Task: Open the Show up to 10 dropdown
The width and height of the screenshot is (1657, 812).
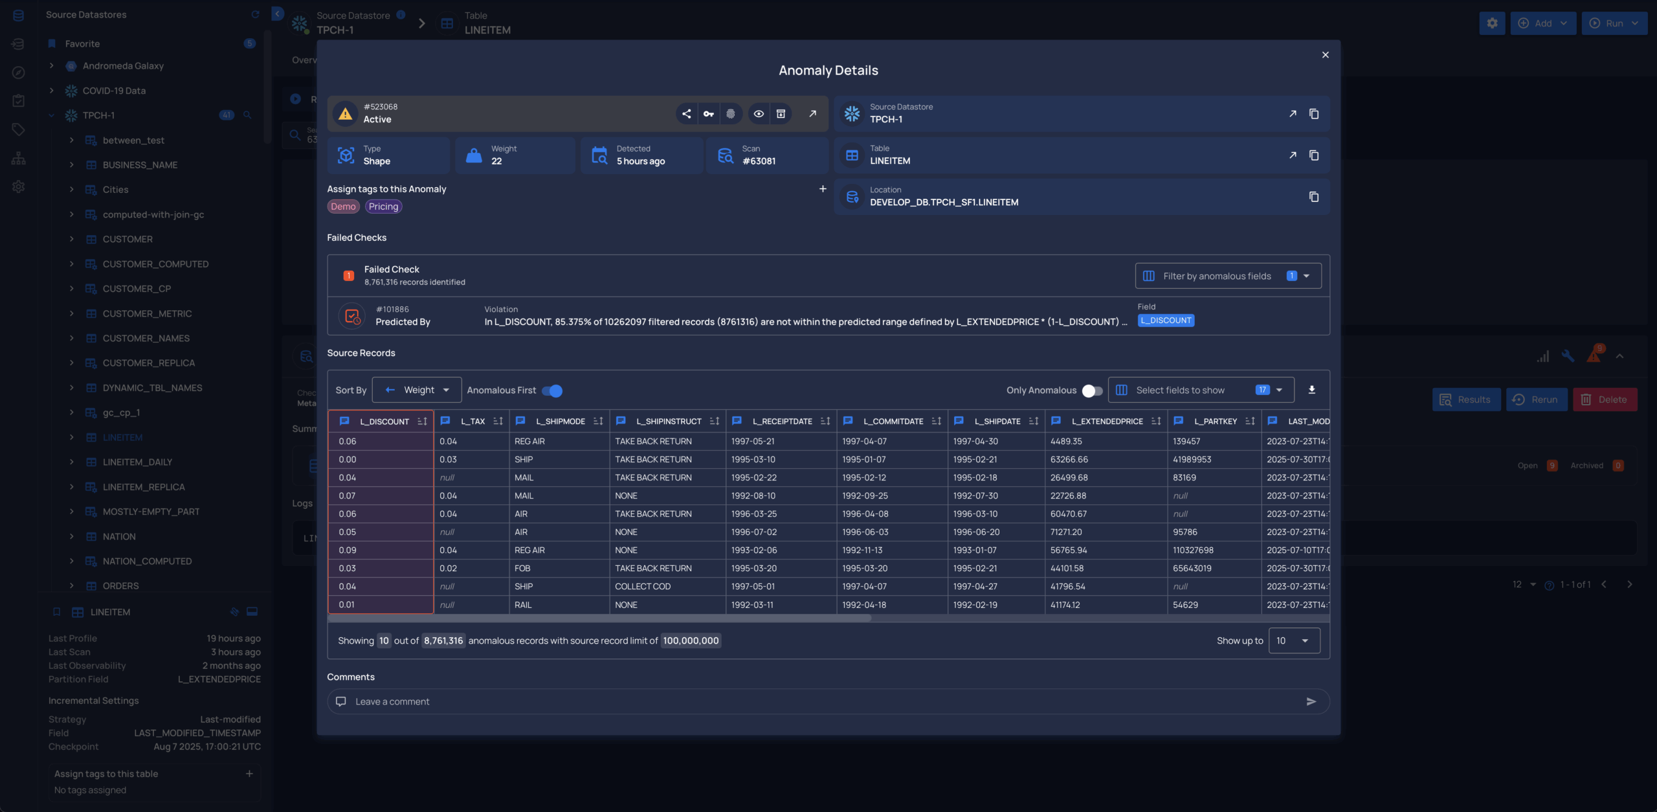Action: [1294, 640]
